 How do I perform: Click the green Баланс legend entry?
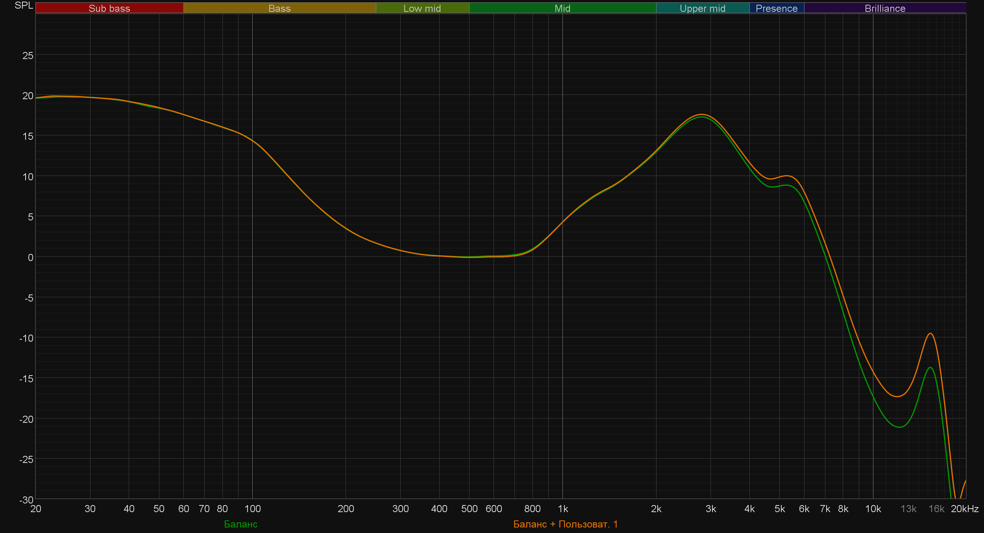point(240,524)
